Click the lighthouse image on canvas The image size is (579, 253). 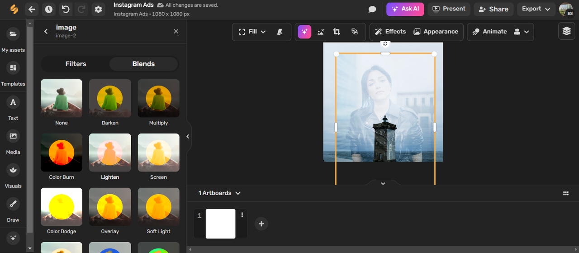(384, 138)
